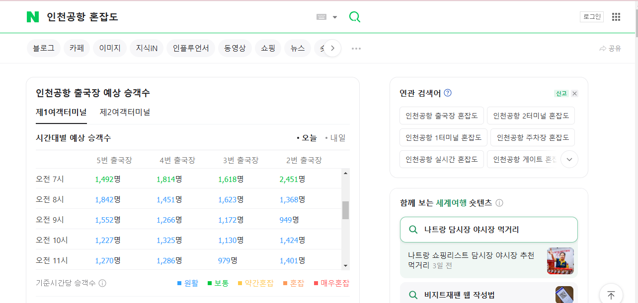Click the info icon next to 기준시간당 승객수
Image resolution: width=638 pixels, height=303 pixels.
103,283
